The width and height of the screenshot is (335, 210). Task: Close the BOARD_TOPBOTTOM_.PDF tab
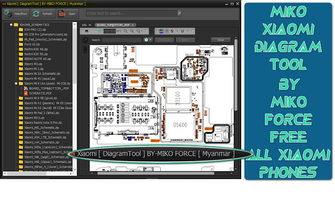132,25
